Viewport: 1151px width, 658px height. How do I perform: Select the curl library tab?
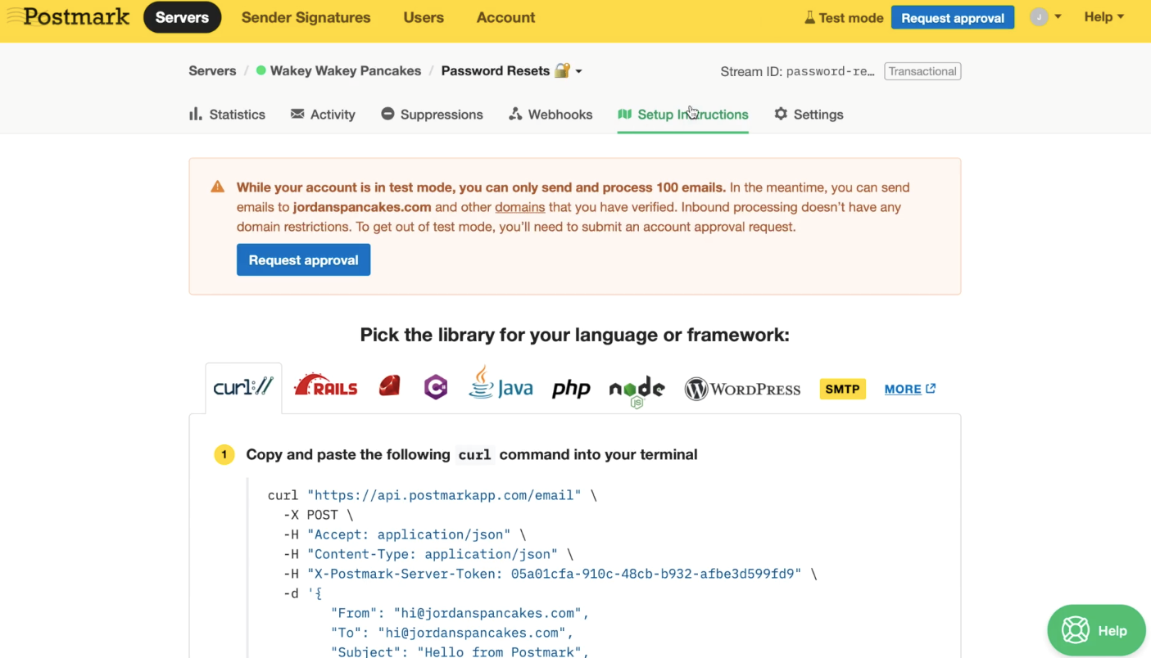[x=243, y=388]
